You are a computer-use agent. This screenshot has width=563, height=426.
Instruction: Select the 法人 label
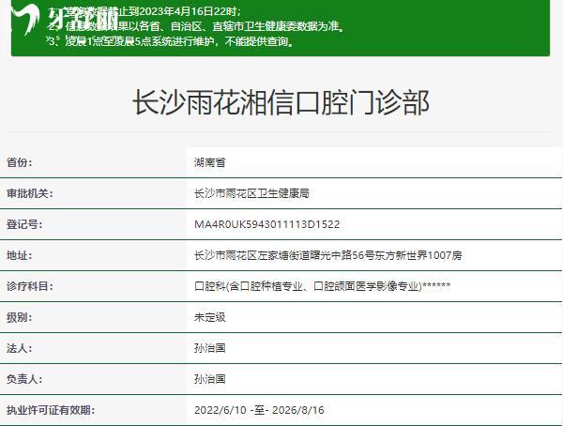[20, 348]
